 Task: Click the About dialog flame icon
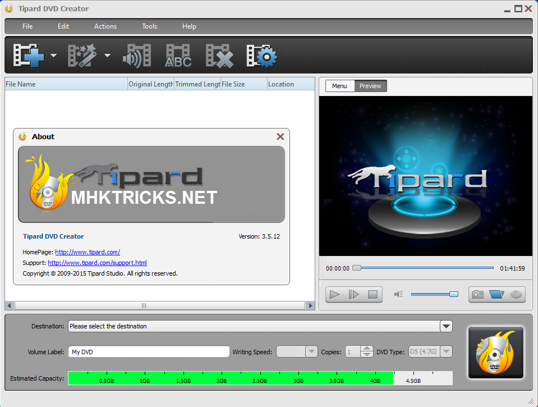(x=22, y=137)
